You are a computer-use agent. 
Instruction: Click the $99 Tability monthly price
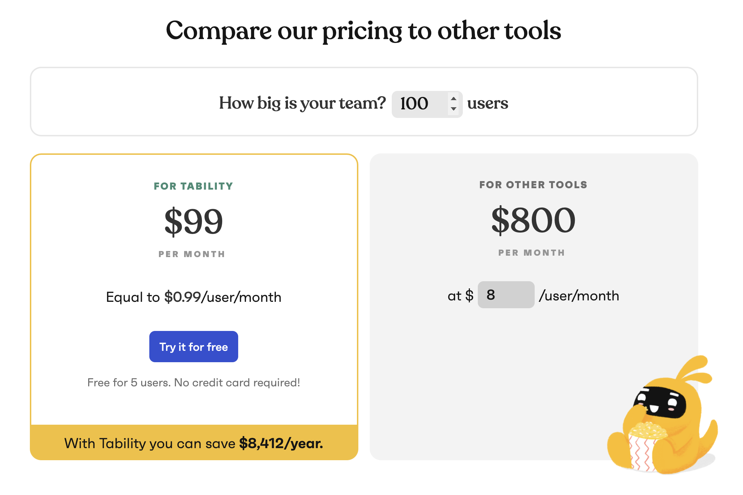193,222
